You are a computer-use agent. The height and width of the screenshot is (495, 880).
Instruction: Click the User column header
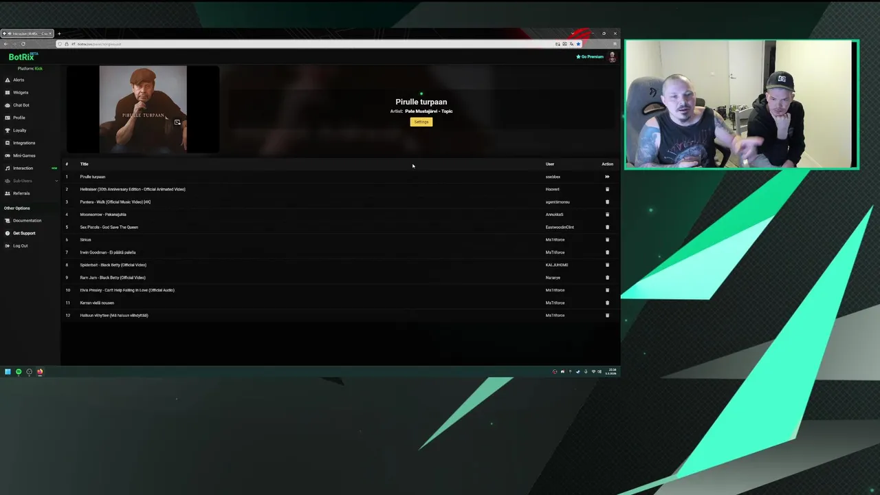click(x=550, y=164)
